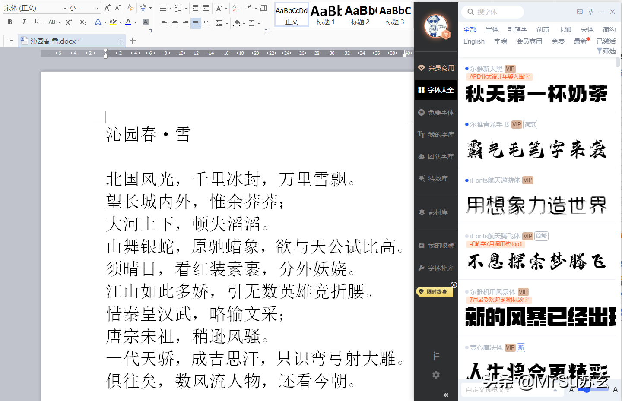Screen dimensions: 622x401
Task: Toggle bold formatting
Action: (x=10, y=22)
